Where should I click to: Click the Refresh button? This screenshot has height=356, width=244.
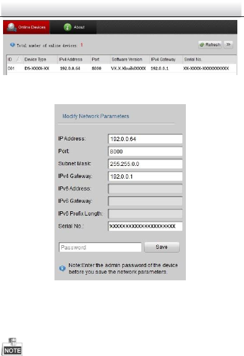(x=210, y=45)
